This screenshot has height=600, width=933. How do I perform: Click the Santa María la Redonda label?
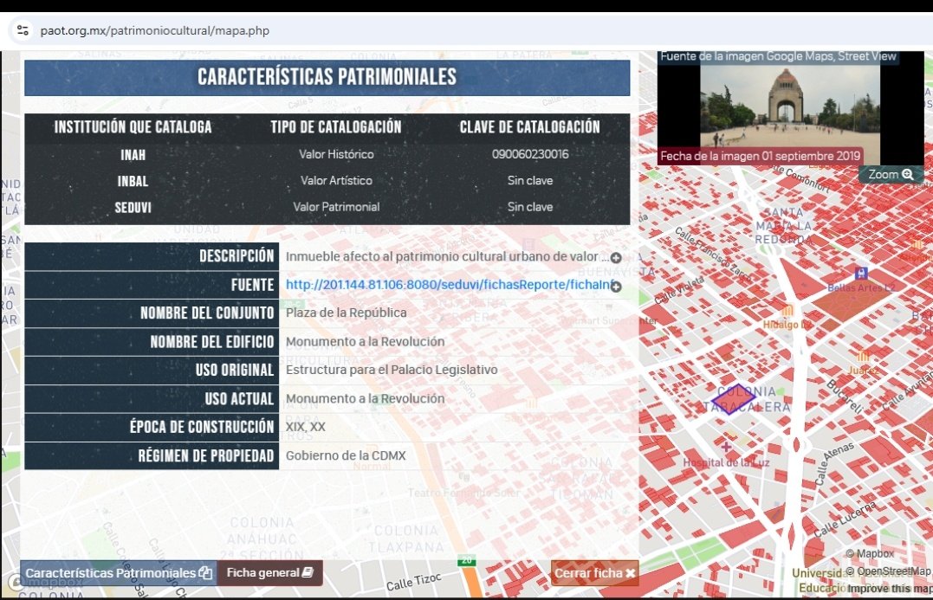click(784, 226)
